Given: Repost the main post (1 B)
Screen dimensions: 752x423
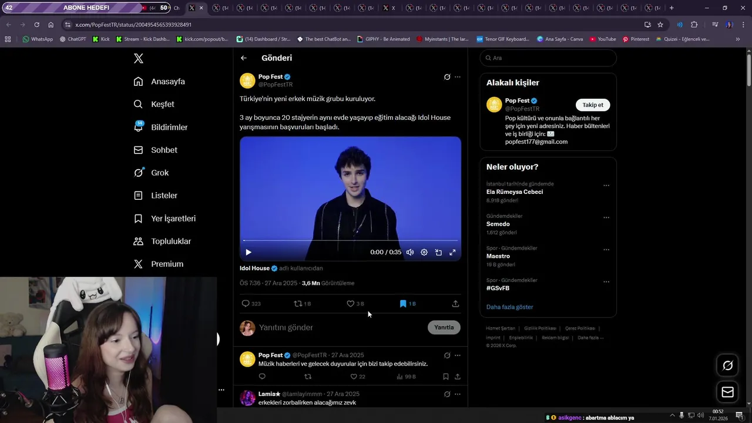Looking at the screenshot, I should [302, 304].
